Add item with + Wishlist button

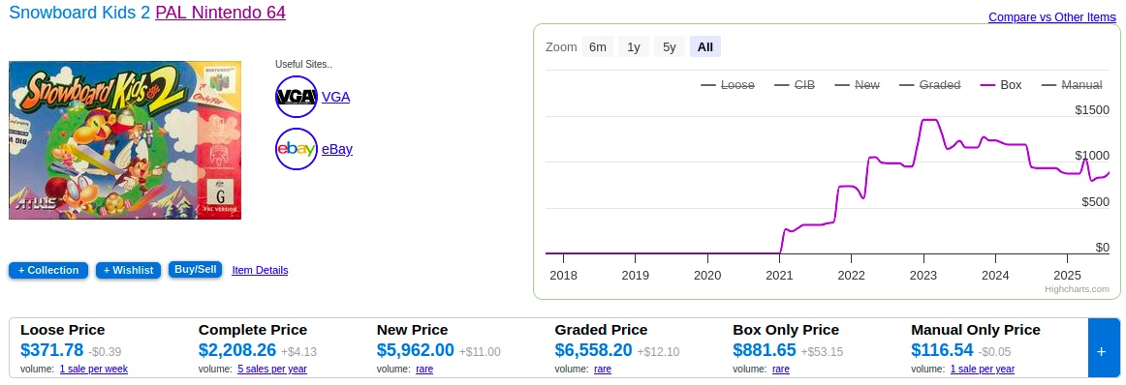(x=128, y=270)
